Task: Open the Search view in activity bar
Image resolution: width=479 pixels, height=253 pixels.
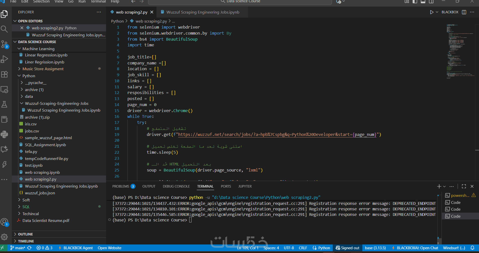Action: 4,29
